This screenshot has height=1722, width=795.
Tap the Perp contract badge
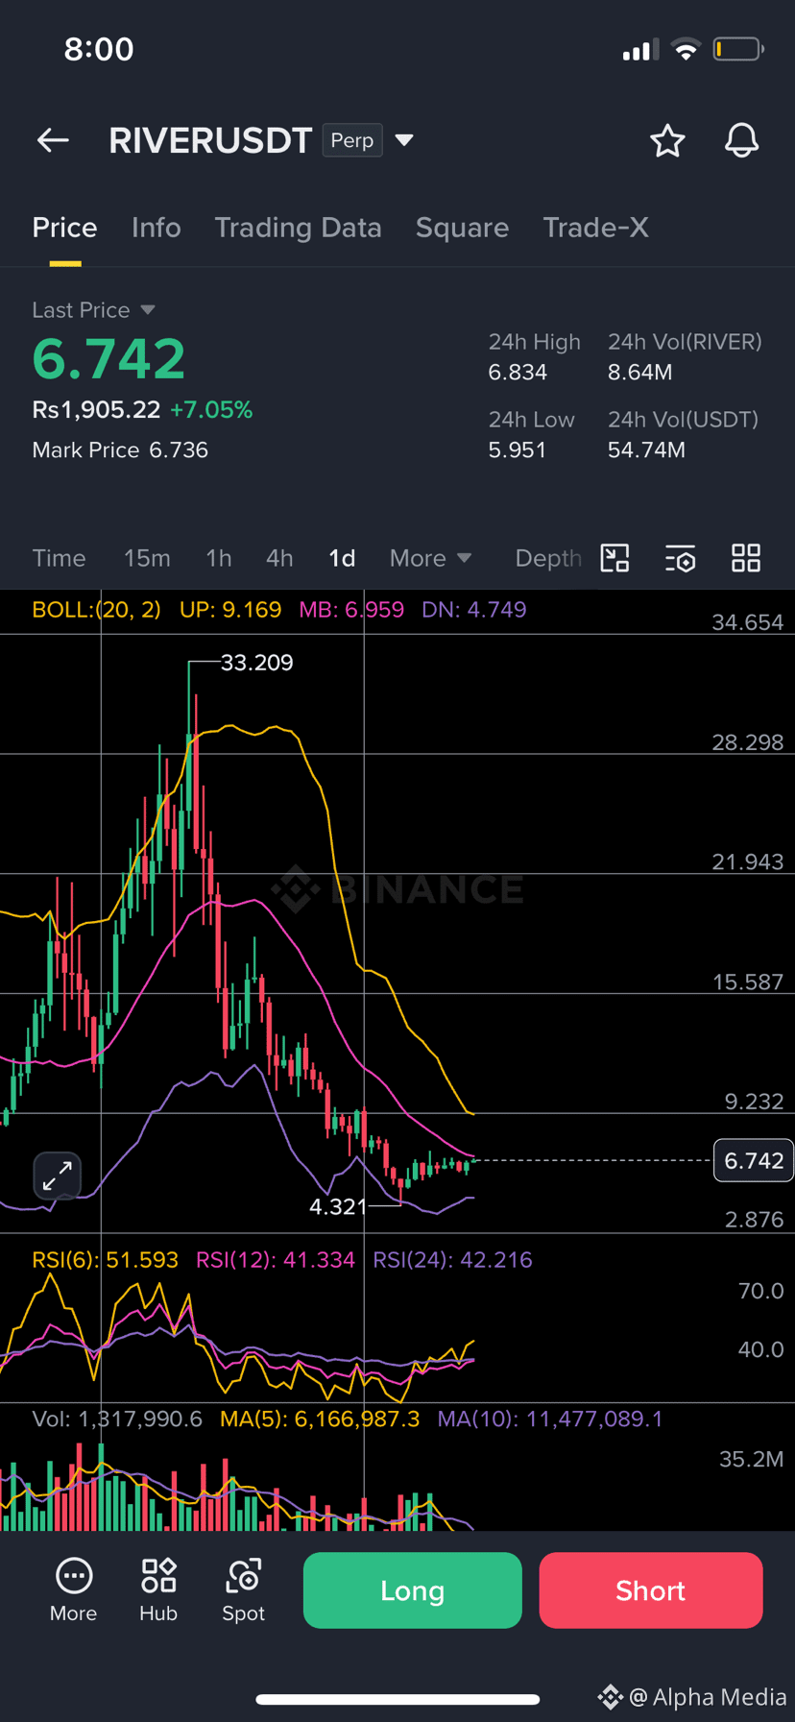click(352, 140)
